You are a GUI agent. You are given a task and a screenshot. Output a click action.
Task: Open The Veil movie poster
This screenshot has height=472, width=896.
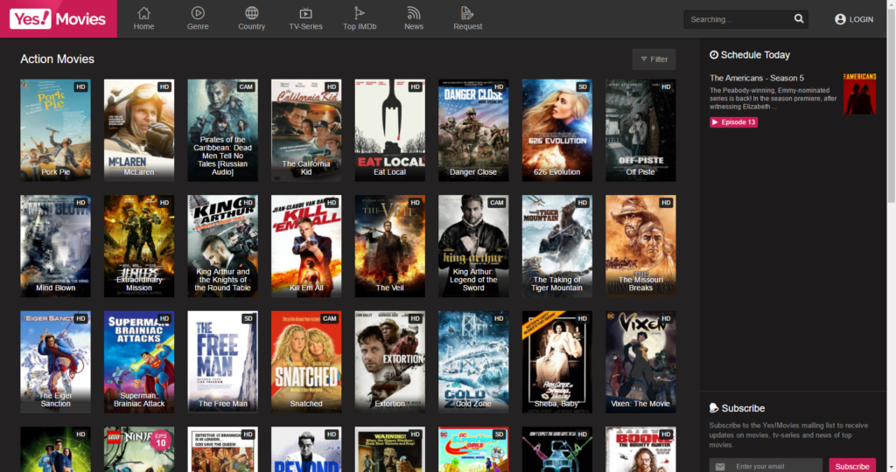(389, 246)
